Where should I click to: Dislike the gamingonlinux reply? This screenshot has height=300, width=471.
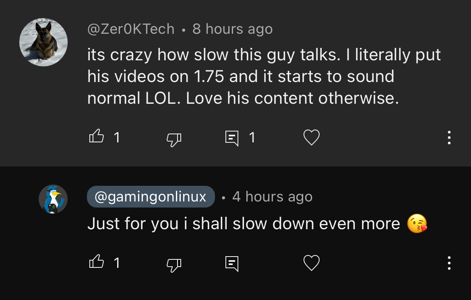coord(174,264)
